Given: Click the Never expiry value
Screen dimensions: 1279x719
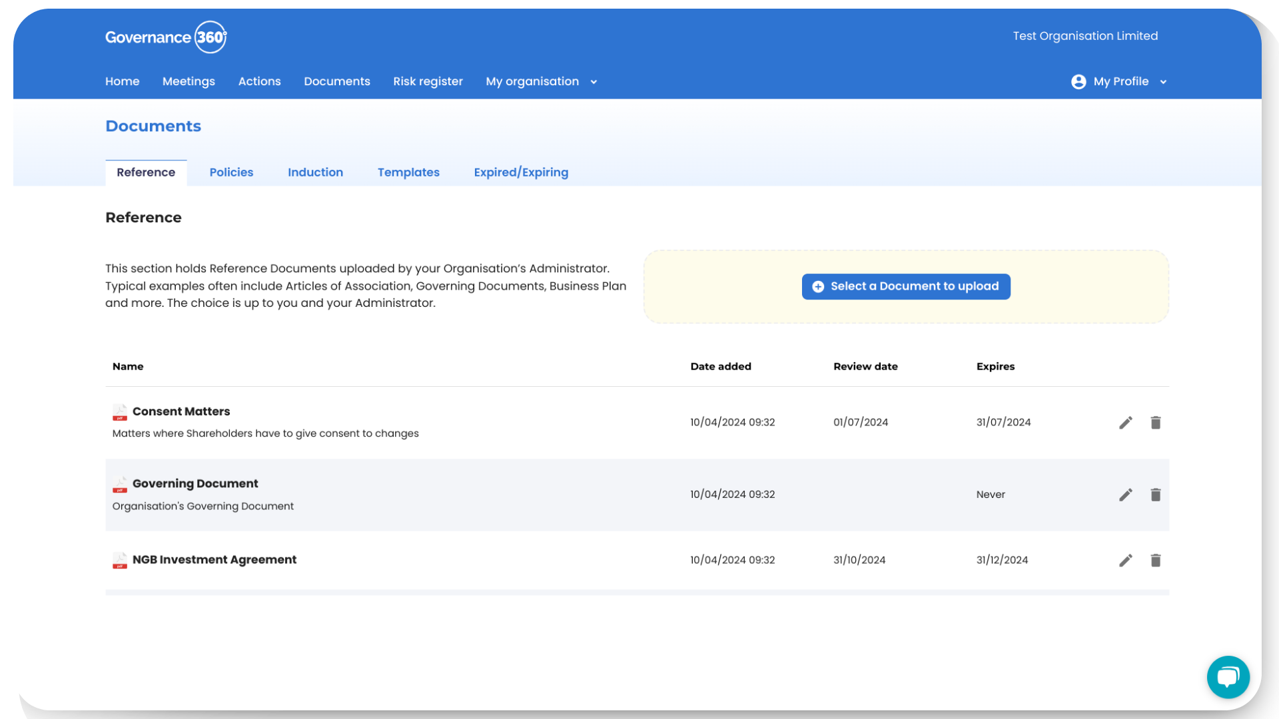Looking at the screenshot, I should tap(991, 495).
